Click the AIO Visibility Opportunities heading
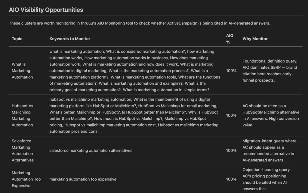The height and width of the screenshot is (193, 308). [46, 10]
